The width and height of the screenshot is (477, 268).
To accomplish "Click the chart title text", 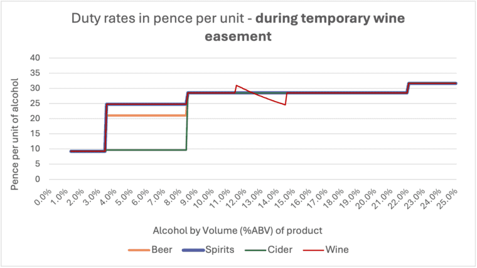I will click(x=238, y=27).
